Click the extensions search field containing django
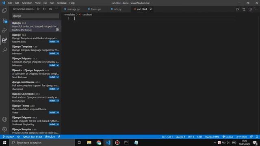Image resolution: width=260 pixels, height=146 pixels. [x=35, y=16]
